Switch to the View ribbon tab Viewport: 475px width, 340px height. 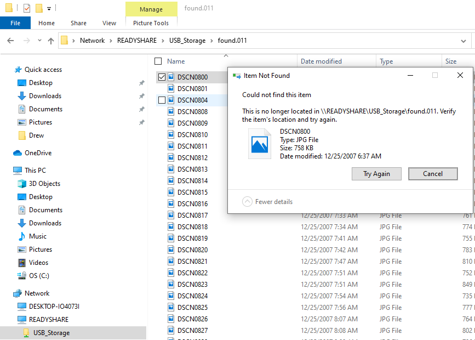(x=109, y=23)
